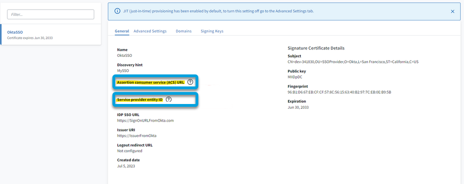The width and height of the screenshot is (464, 184).
Task: Click the Assertion consumer service (ACS) URL label
Action: point(150,82)
